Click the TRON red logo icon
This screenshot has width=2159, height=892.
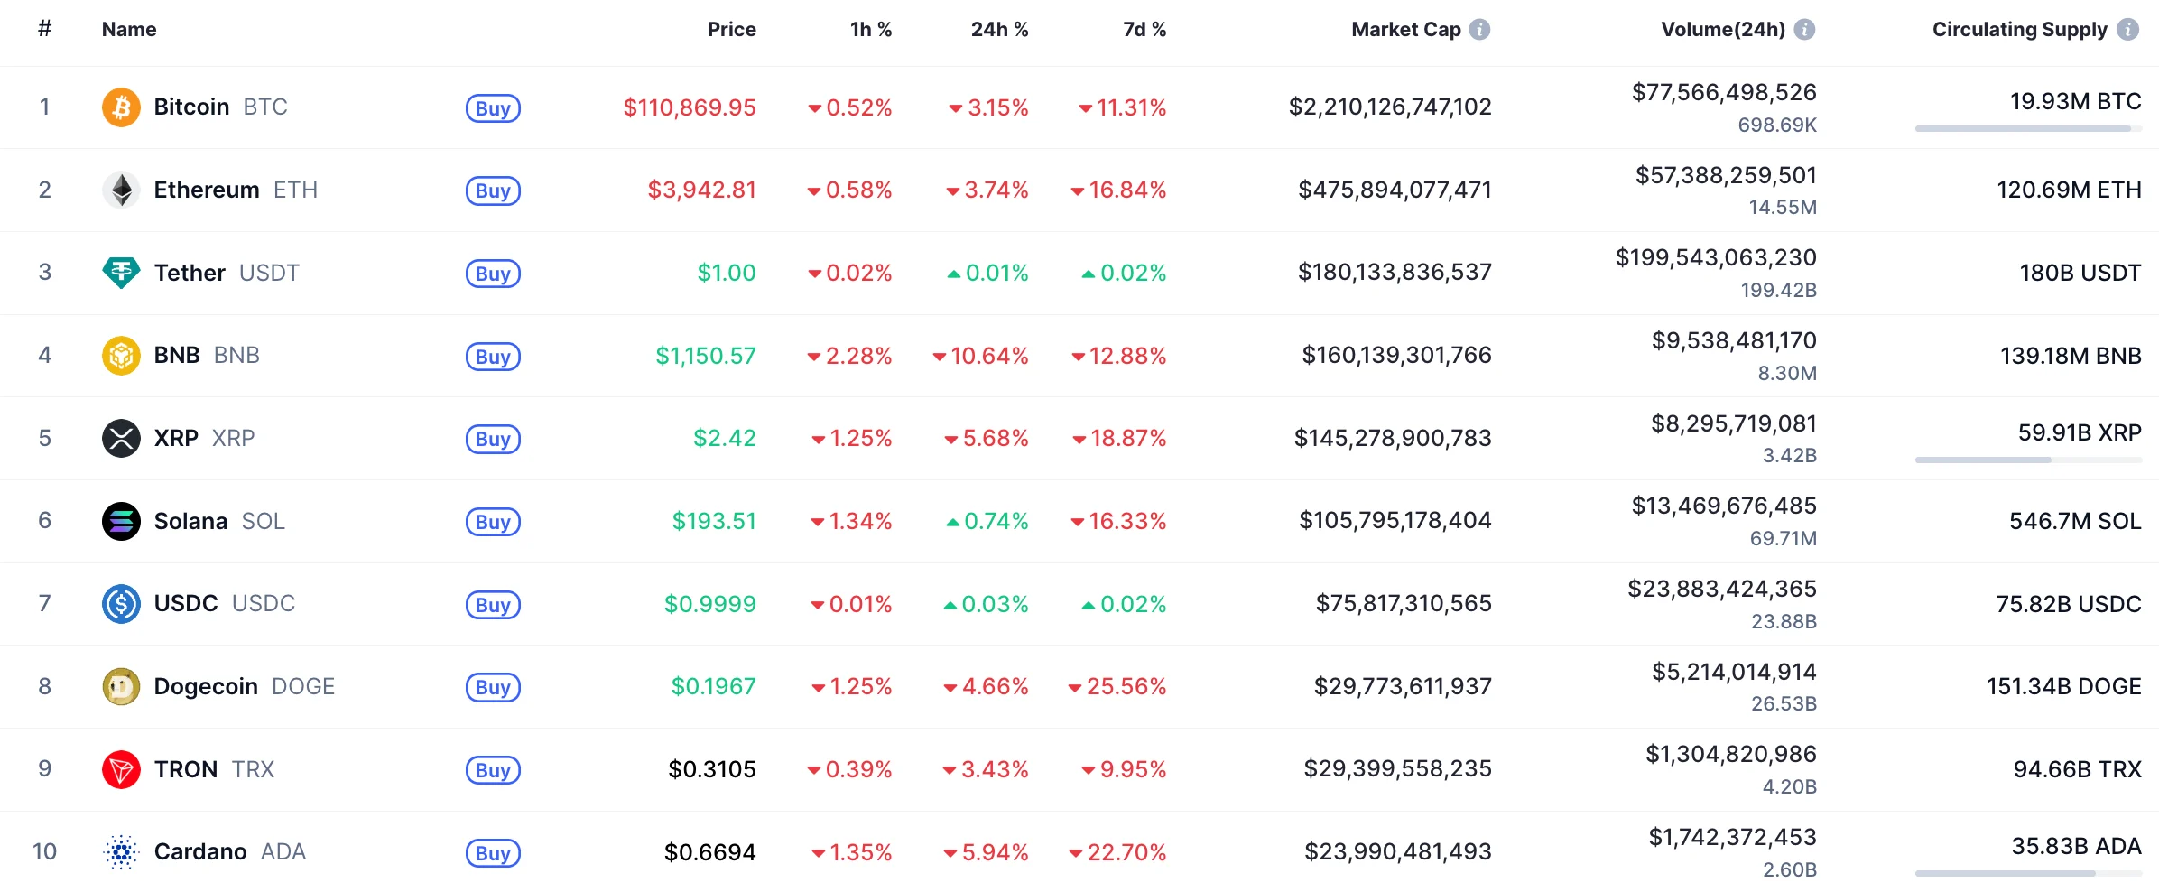tap(121, 769)
